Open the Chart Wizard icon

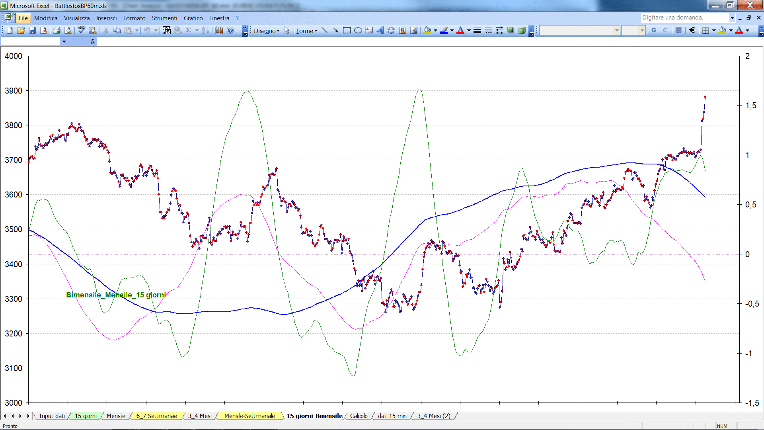pyautogui.click(x=219, y=30)
